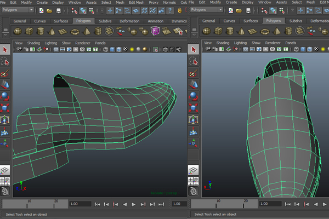Viewport: 329px width, 219px height.
Task: Activate the Rotate tool in left window toolbox
Action: click(x=5, y=96)
